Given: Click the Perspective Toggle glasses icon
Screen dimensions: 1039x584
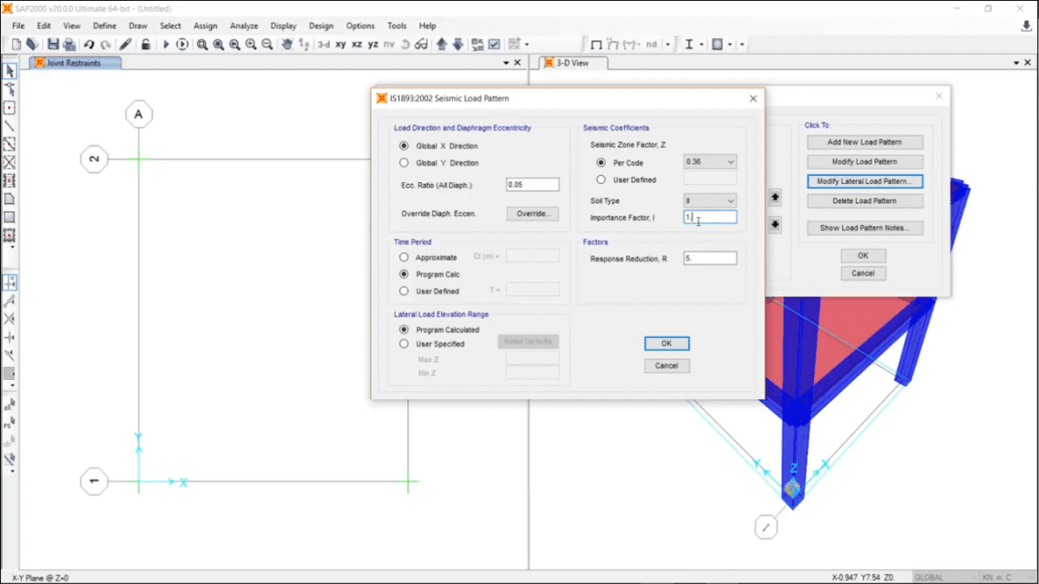Looking at the screenshot, I should (x=421, y=45).
